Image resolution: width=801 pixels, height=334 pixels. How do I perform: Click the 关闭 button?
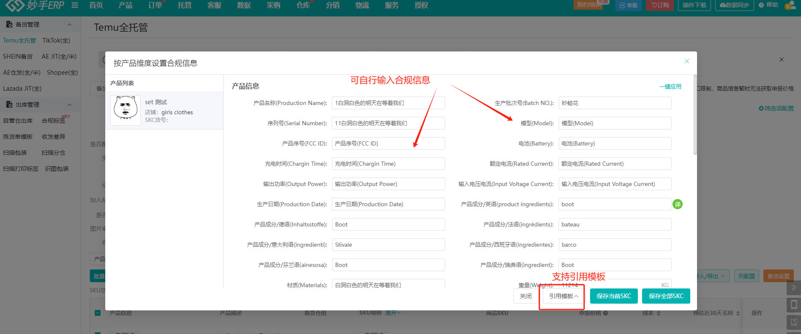tap(526, 296)
